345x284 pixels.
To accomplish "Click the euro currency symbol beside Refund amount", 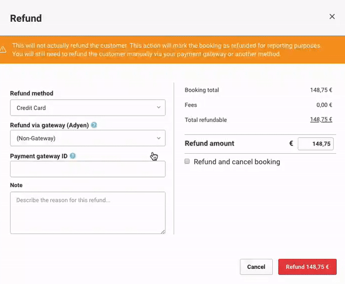I will pos(291,144).
